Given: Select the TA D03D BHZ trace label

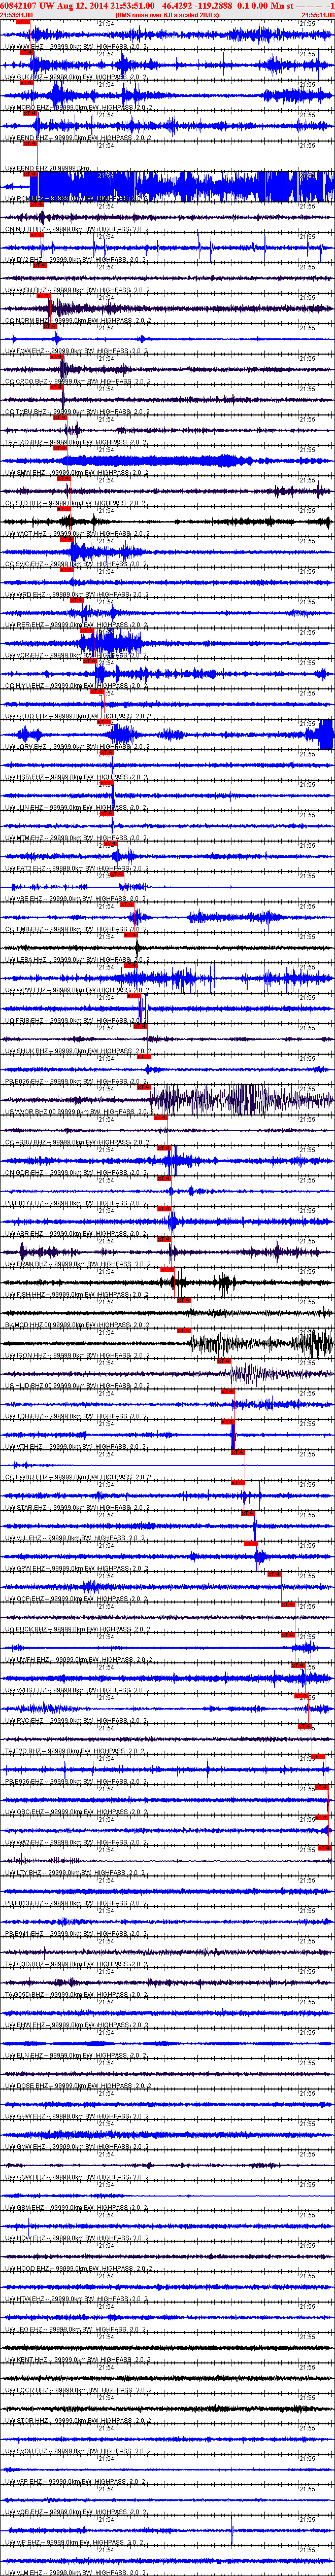Looking at the screenshot, I should (78, 1965).
